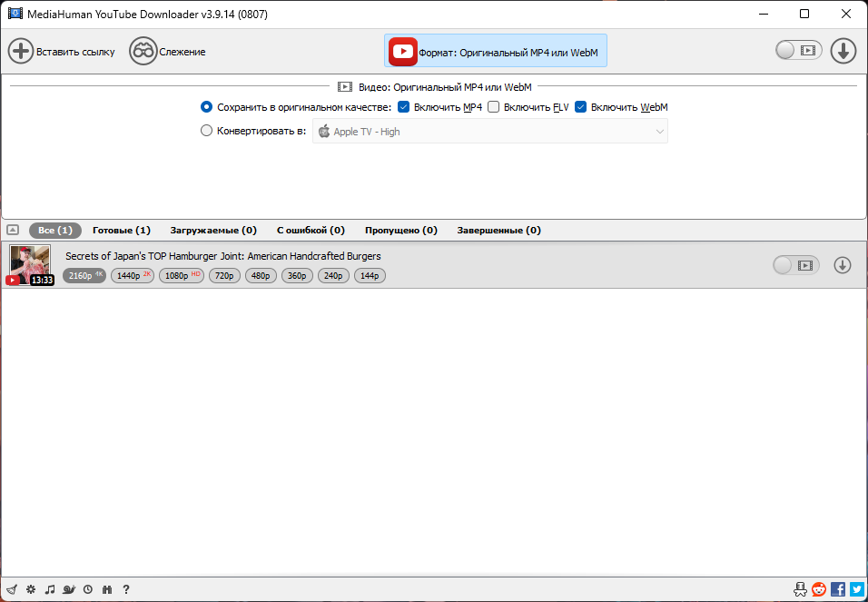Close the MediaHuman YouTube Downloader window
868x602 pixels.
pos(846,14)
